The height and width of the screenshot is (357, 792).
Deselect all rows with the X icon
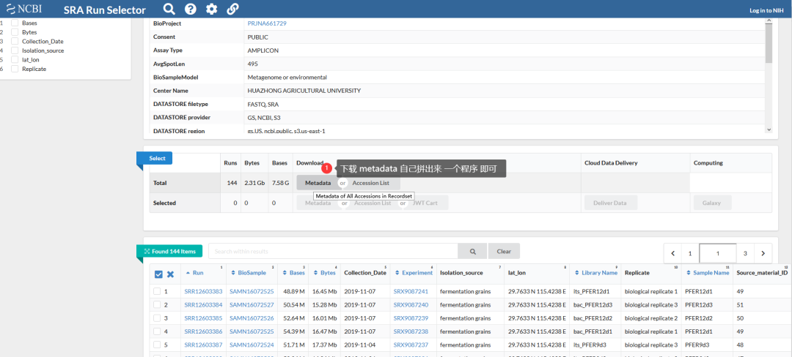pyautogui.click(x=170, y=274)
